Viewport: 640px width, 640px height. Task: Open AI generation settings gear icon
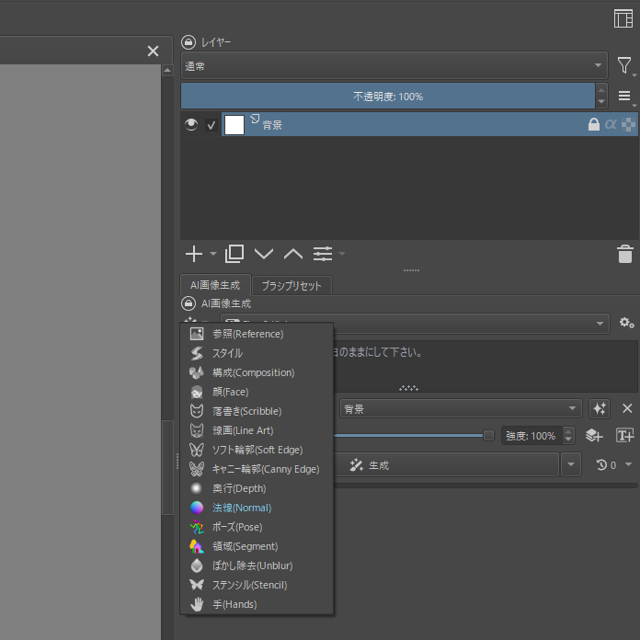click(626, 323)
